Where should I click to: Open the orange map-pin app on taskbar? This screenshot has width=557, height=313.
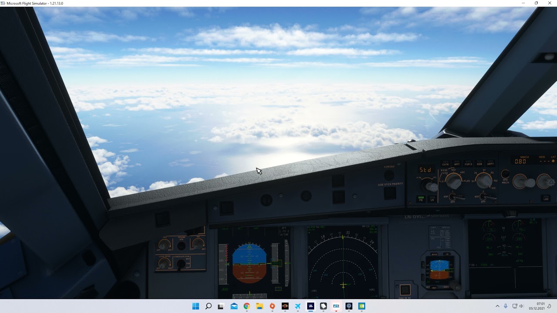pyautogui.click(x=272, y=306)
